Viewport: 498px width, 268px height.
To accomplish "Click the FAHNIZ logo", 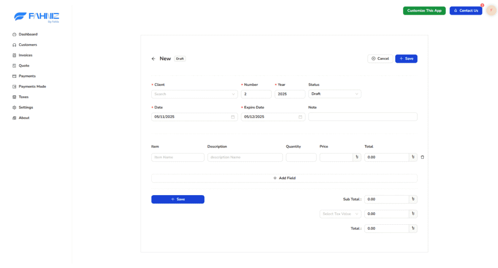I will [x=36, y=17].
